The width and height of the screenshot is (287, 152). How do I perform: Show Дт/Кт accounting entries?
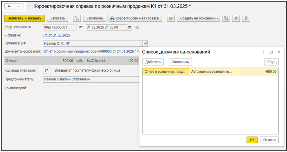[77, 18]
